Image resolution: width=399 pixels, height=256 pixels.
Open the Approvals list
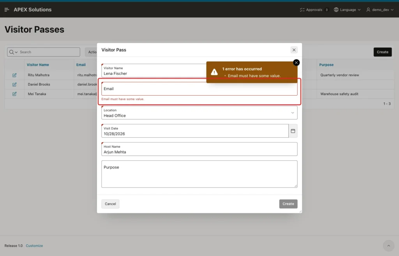(314, 10)
